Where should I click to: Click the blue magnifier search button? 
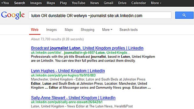(x=184, y=15)
